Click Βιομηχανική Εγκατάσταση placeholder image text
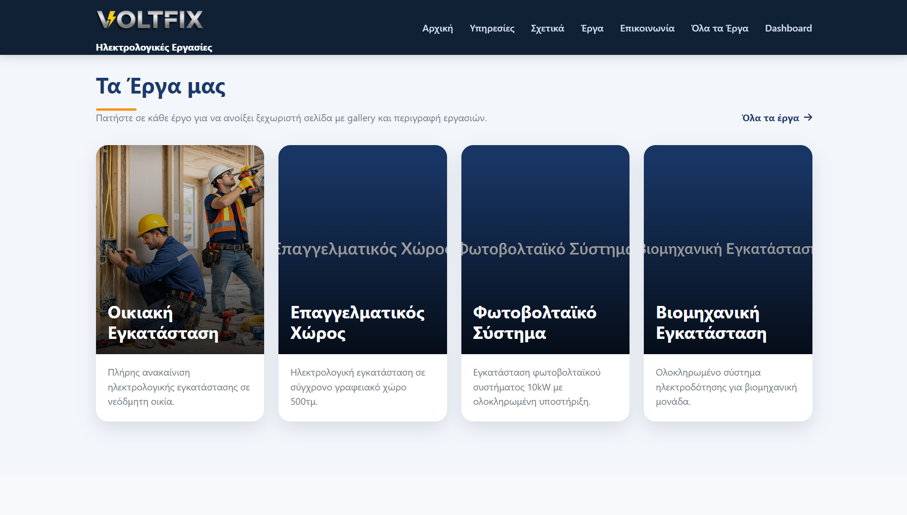 [728, 249]
